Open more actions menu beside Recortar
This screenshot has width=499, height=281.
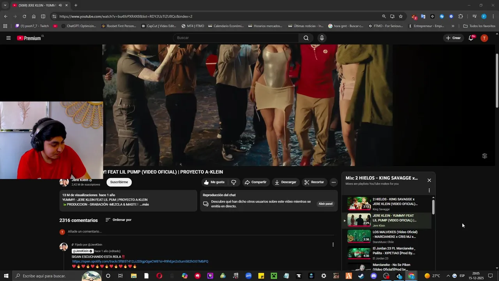pos(333,182)
